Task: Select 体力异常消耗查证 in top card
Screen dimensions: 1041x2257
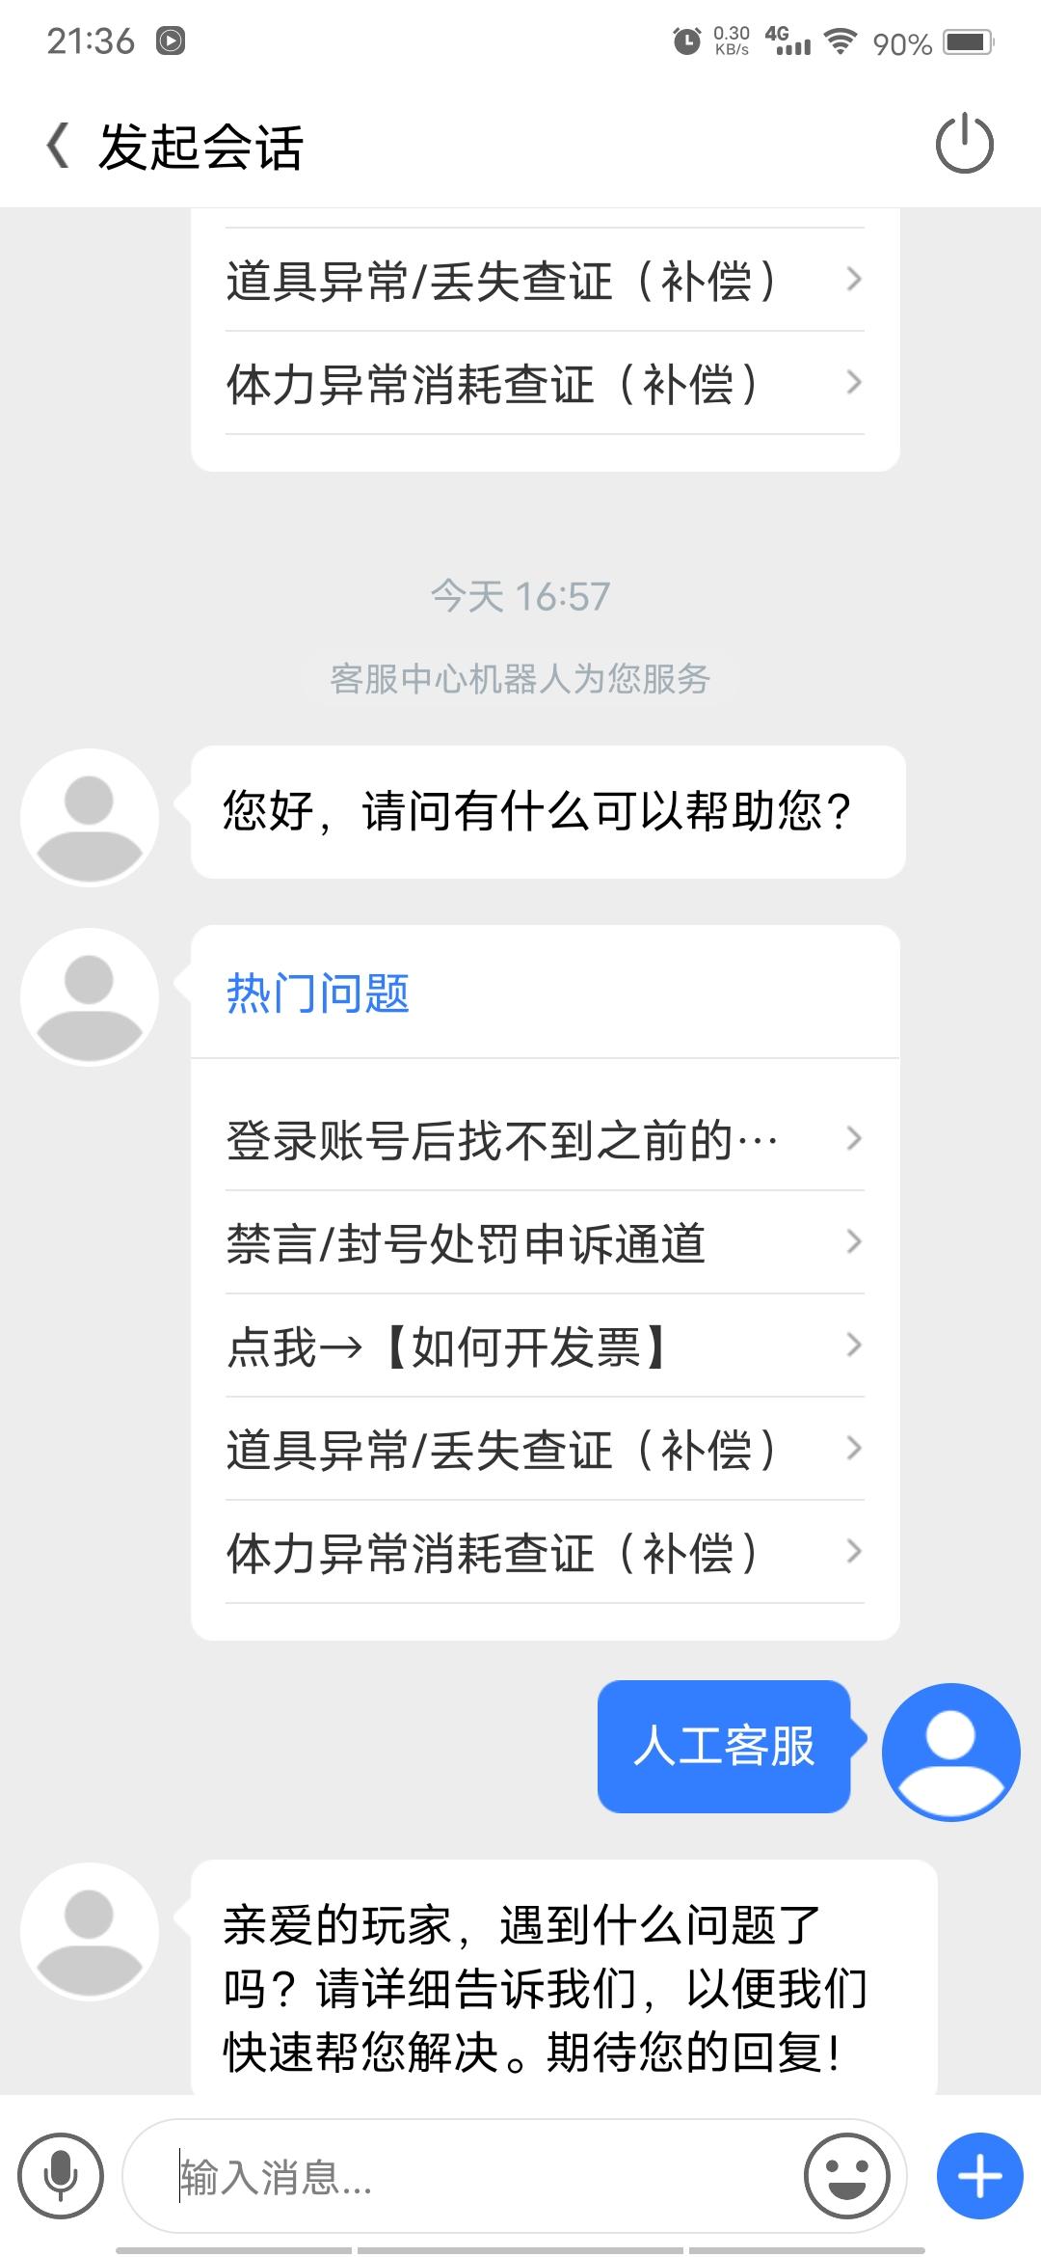Action: point(545,383)
